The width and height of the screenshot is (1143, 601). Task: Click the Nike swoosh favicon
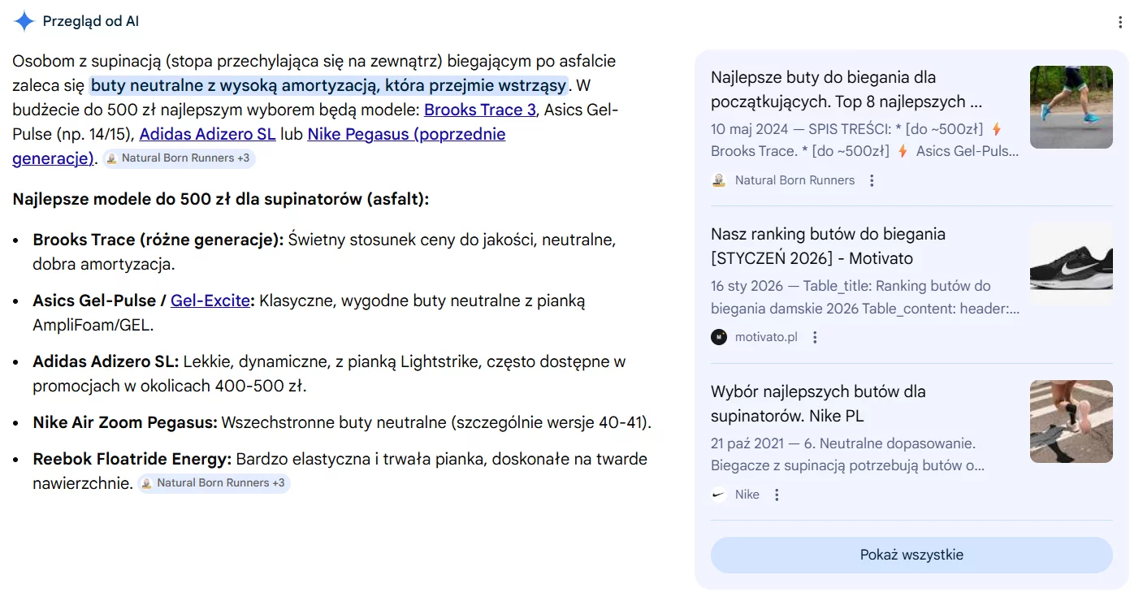pyautogui.click(x=718, y=494)
